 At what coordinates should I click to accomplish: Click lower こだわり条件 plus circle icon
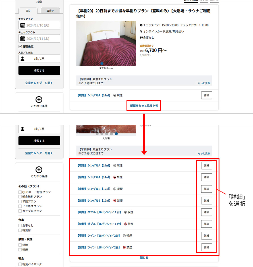click(39, 170)
